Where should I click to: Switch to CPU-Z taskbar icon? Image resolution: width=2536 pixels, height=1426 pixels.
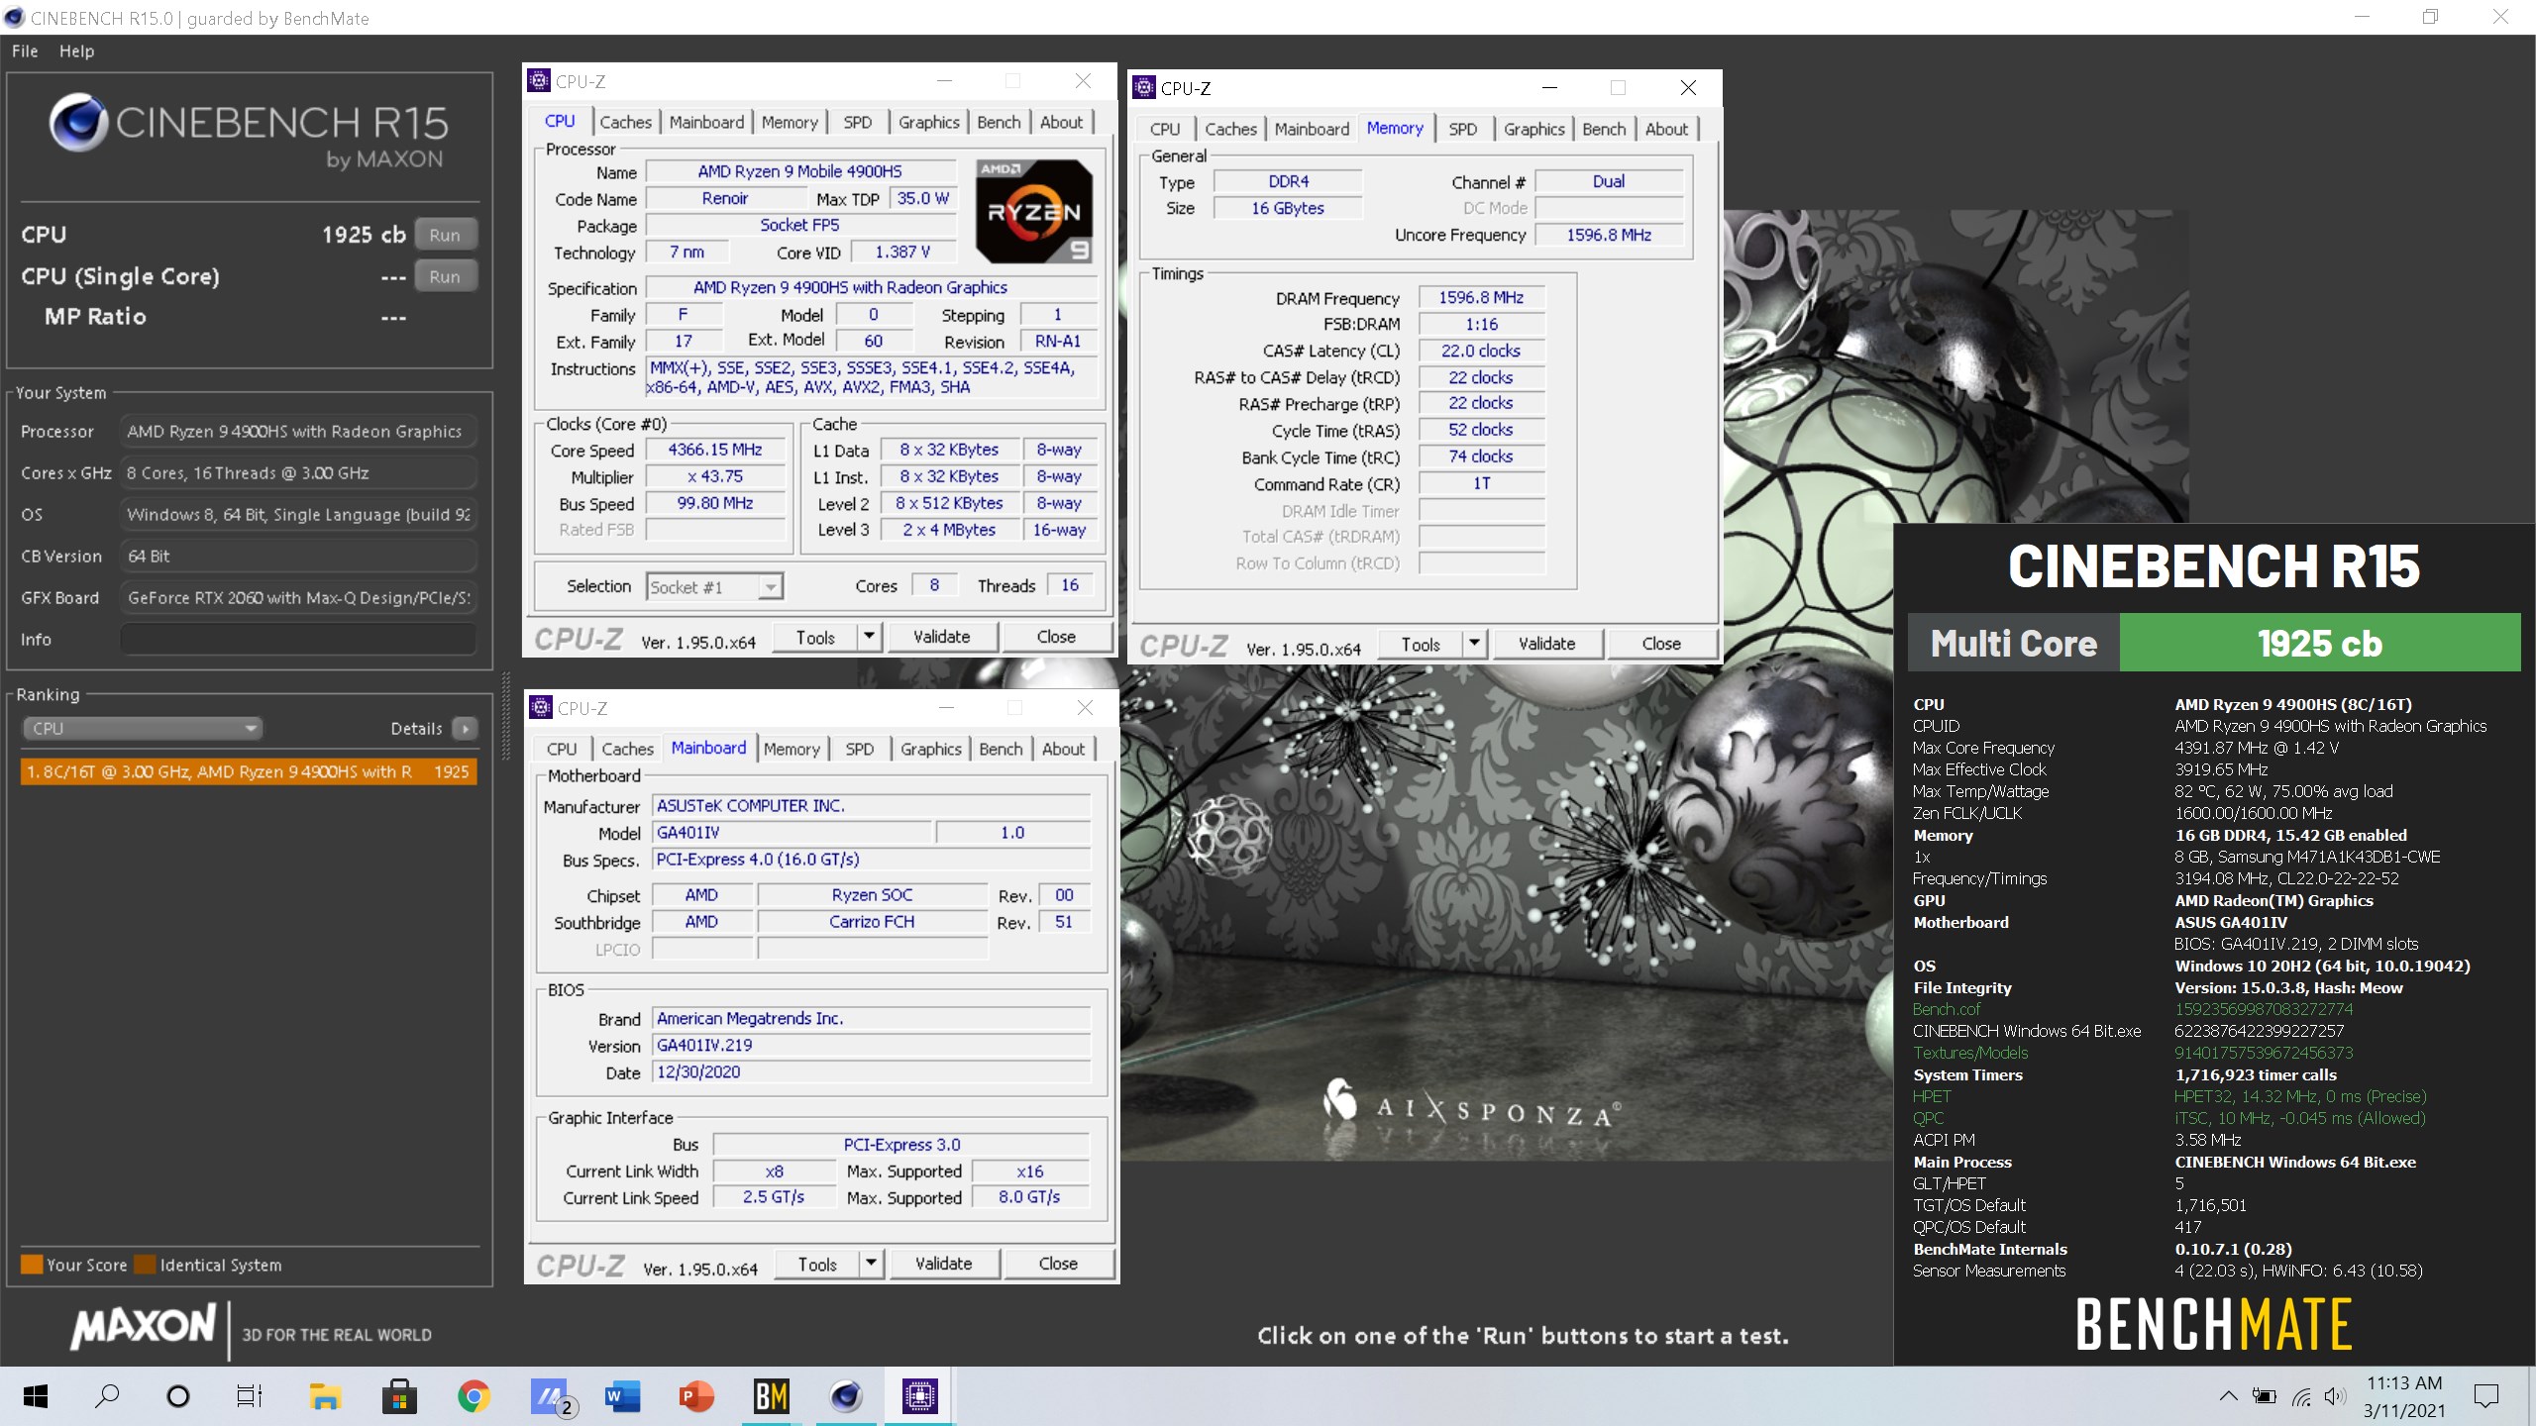(919, 1396)
